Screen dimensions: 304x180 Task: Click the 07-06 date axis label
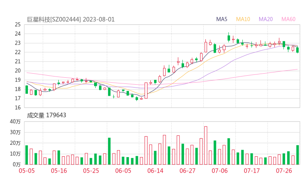220,171
